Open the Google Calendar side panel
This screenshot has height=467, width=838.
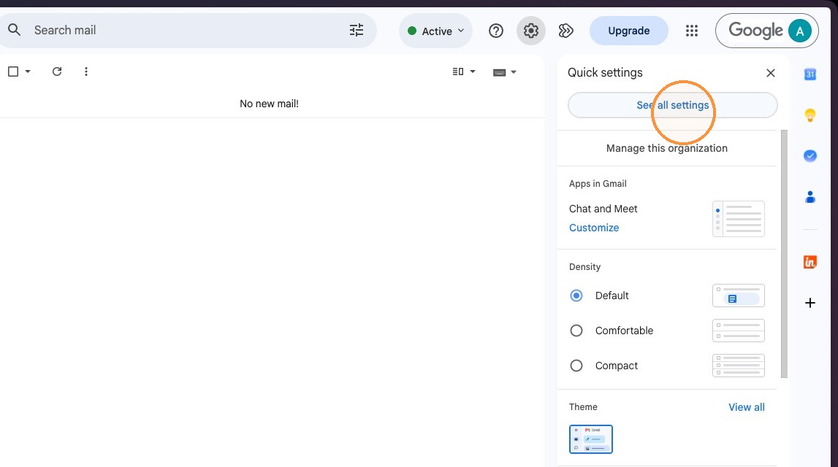tap(810, 74)
